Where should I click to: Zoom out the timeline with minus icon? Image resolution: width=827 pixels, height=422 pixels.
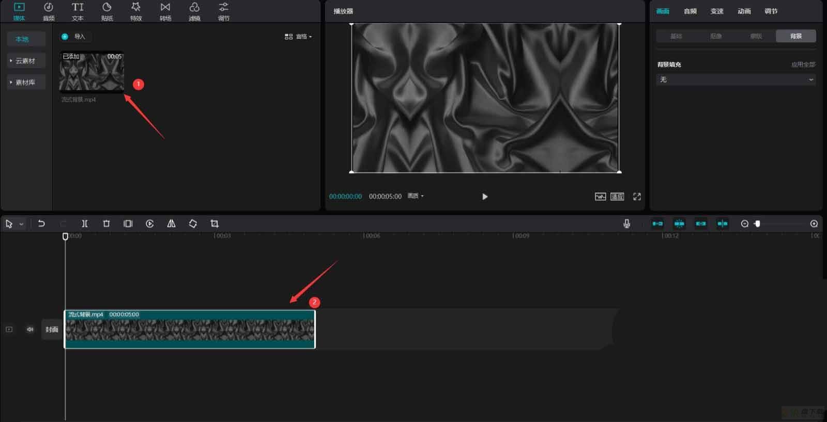point(744,223)
